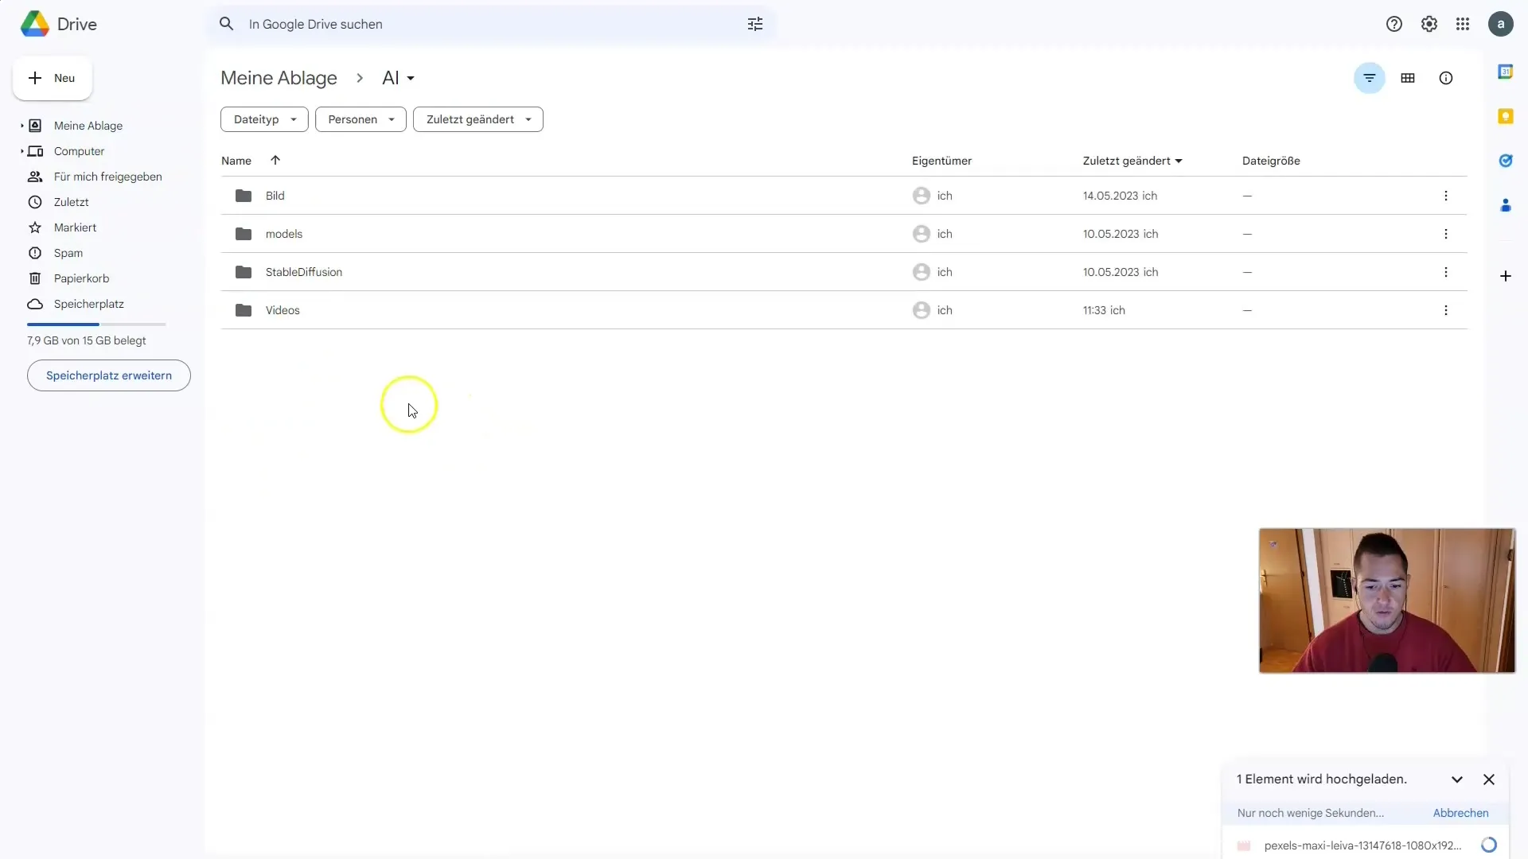1528x859 pixels.
Task: Open more actions for models folder
Action: 1446,234
